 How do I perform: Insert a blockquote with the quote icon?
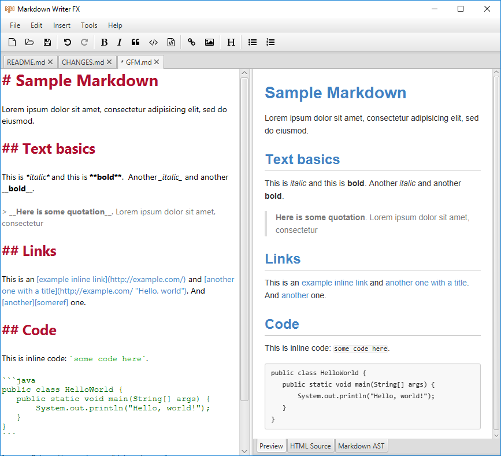tap(136, 42)
